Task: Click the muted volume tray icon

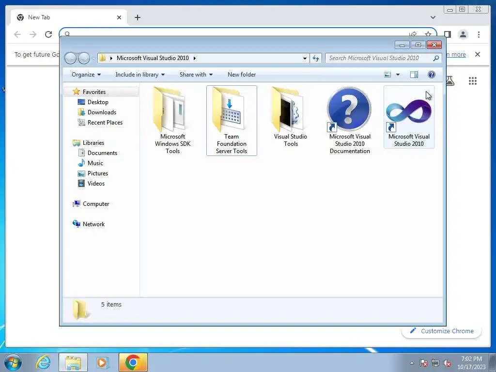Action: (x=447, y=363)
